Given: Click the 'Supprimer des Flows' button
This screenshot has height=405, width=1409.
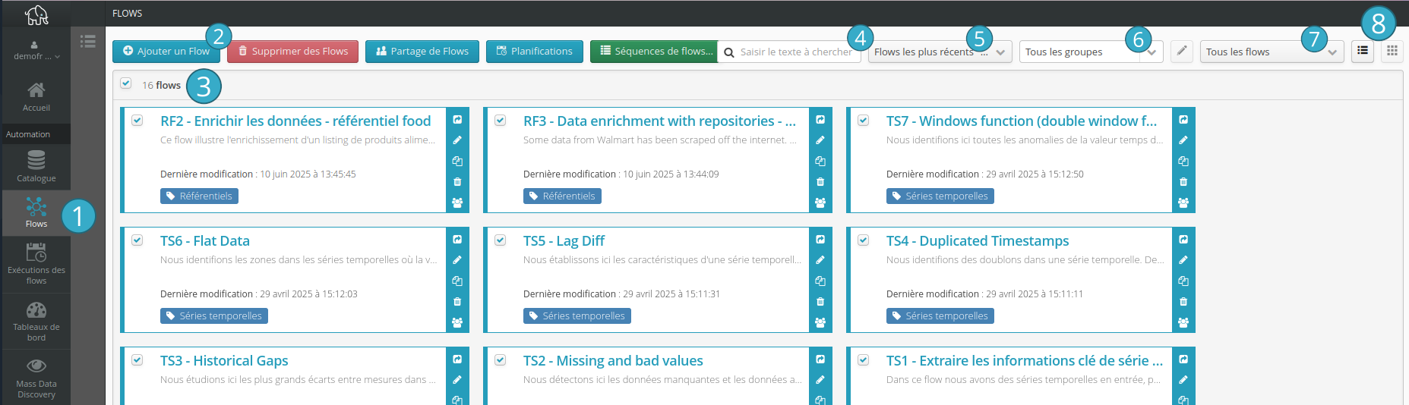Looking at the screenshot, I should [x=292, y=52].
